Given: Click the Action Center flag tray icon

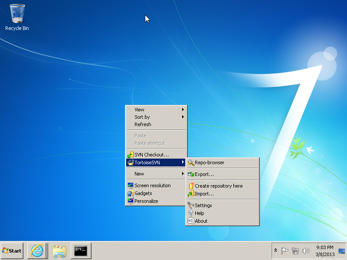Looking at the screenshot, I should pos(285,251).
